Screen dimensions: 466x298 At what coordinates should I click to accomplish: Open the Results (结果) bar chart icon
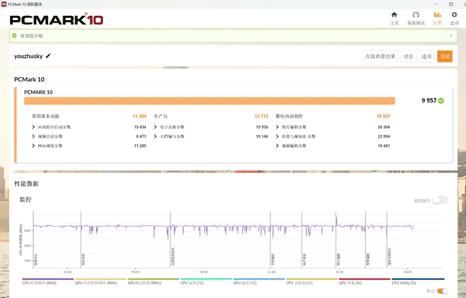coord(437,15)
